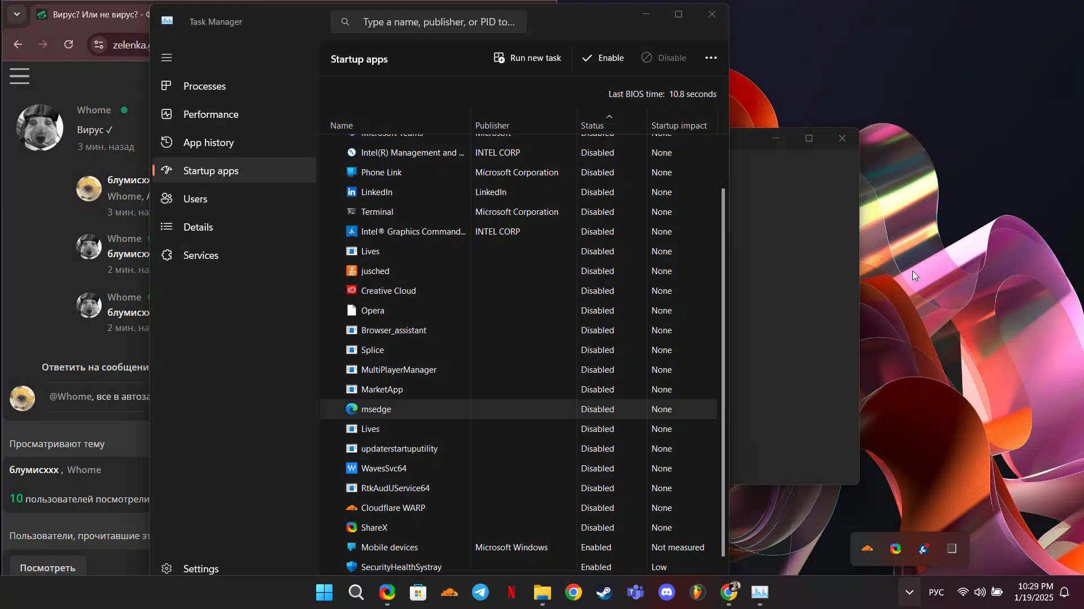Select the RtkAudUService64 row
This screenshot has height=609, width=1084.
pos(519,488)
